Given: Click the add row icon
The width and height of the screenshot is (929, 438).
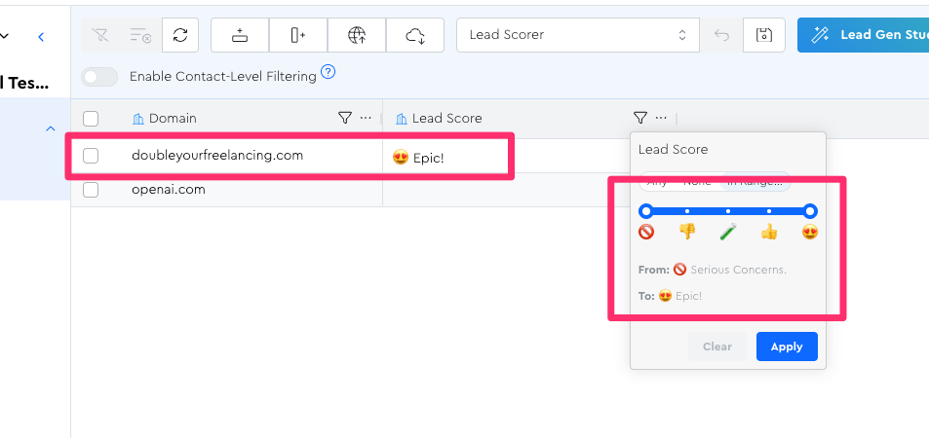Looking at the screenshot, I should coord(240,35).
